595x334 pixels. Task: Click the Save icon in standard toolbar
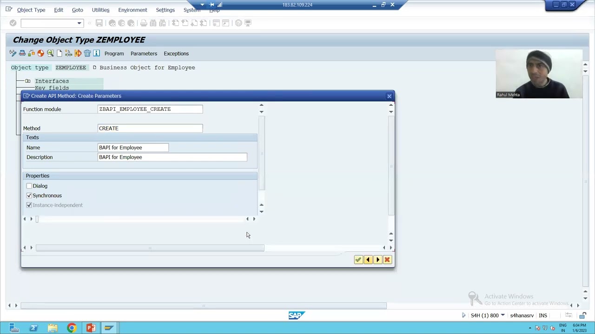point(99,23)
